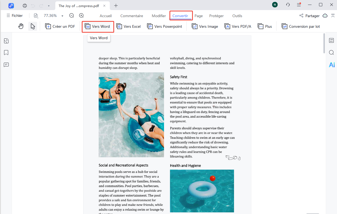This screenshot has width=337, height=214.
Task: Zoom out with the minus icon
Action: pyautogui.click(x=71, y=16)
